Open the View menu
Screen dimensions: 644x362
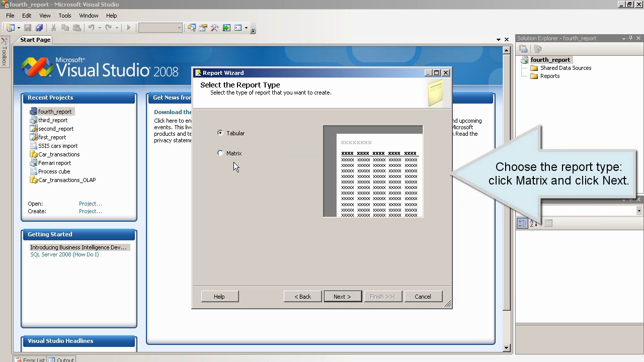coord(45,16)
